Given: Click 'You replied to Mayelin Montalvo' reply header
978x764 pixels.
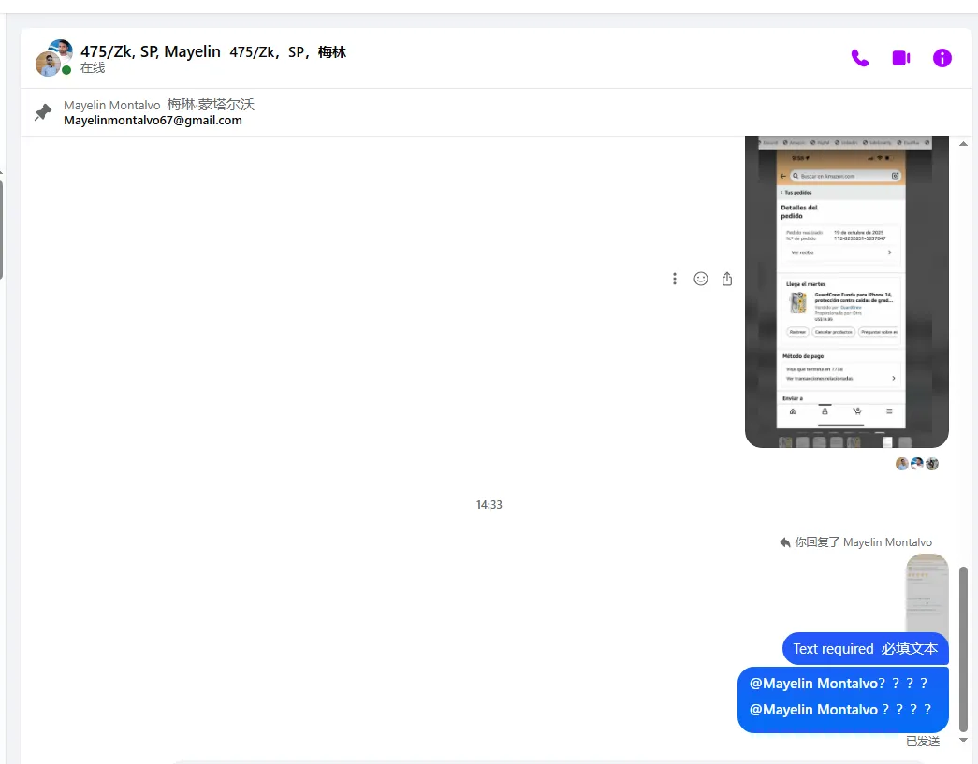Looking at the screenshot, I should [856, 542].
